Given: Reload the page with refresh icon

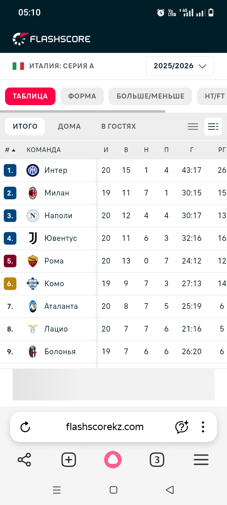Looking at the screenshot, I should [x=25, y=427].
